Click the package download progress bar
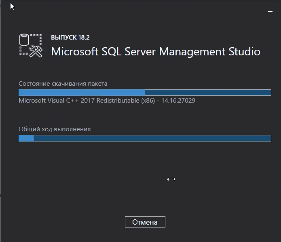Screen dimensions: 281x242 pyautogui.click(x=145, y=93)
